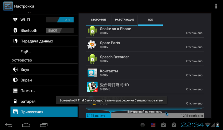Click the US flag keyboard language icon
The width and height of the screenshot is (223, 130).
tap(153, 125)
